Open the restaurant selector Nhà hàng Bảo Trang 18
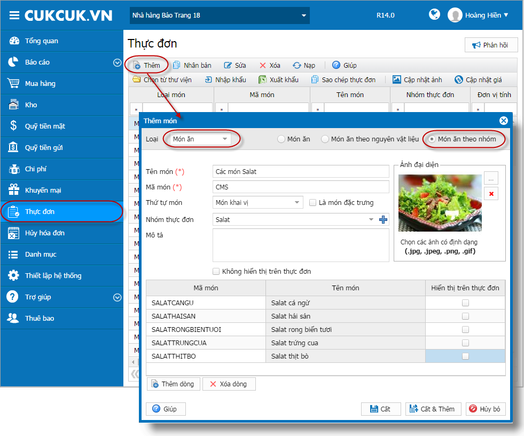Image resolution: width=524 pixels, height=436 pixels. (x=220, y=15)
